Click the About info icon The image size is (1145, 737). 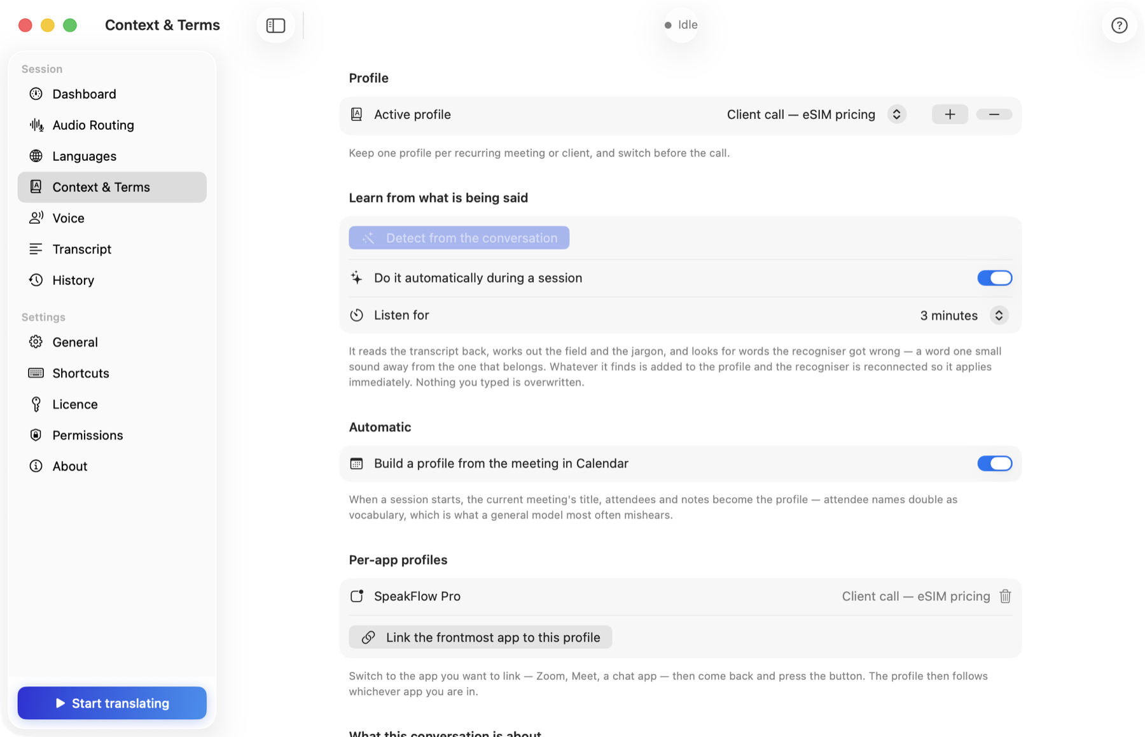pos(36,466)
